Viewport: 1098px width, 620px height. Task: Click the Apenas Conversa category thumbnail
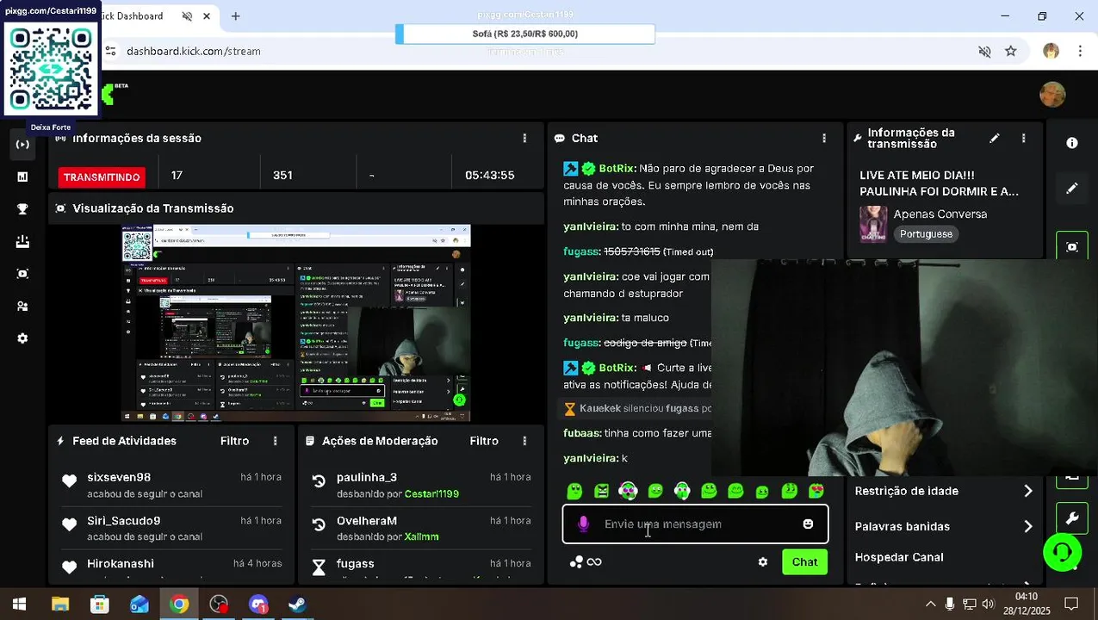[x=873, y=224]
